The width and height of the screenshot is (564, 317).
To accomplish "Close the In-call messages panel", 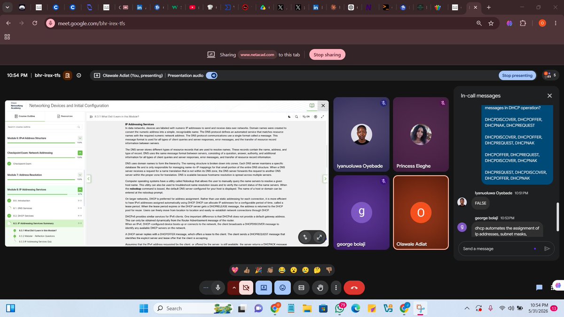I will tap(549, 95).
